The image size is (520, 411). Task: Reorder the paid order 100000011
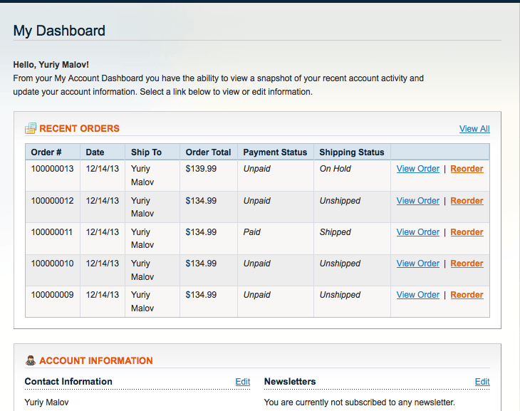point(467,232)
